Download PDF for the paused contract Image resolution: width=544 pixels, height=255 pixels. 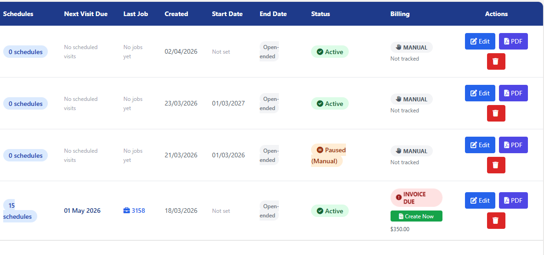pos(513,145)
